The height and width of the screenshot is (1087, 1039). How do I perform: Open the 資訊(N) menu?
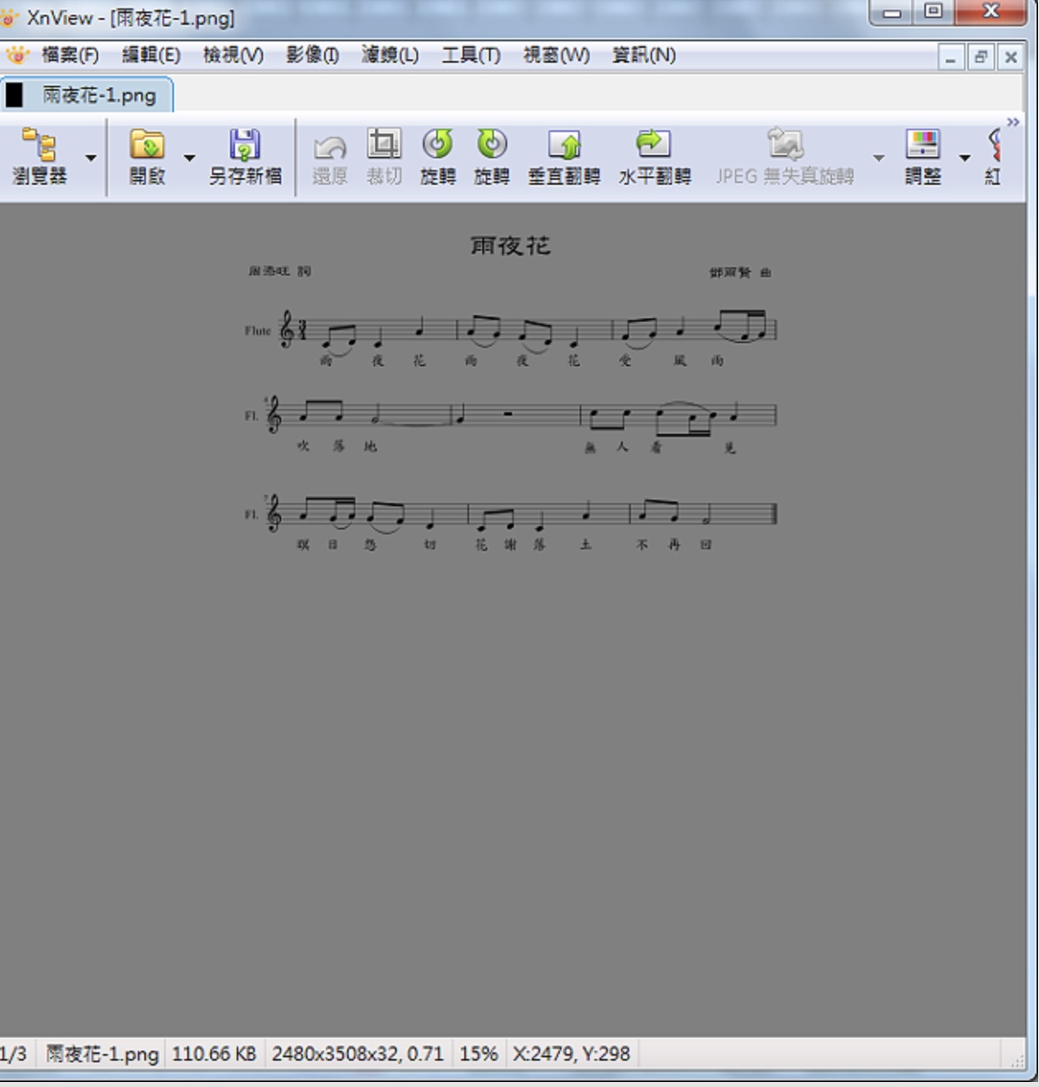pyautogui.click(x=644, y=55)
